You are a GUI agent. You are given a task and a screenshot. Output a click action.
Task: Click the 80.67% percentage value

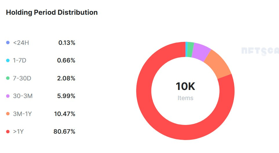tap(64, 132)
